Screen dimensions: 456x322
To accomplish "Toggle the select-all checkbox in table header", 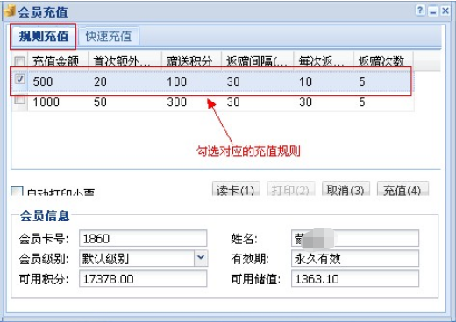I will [19, 61].
